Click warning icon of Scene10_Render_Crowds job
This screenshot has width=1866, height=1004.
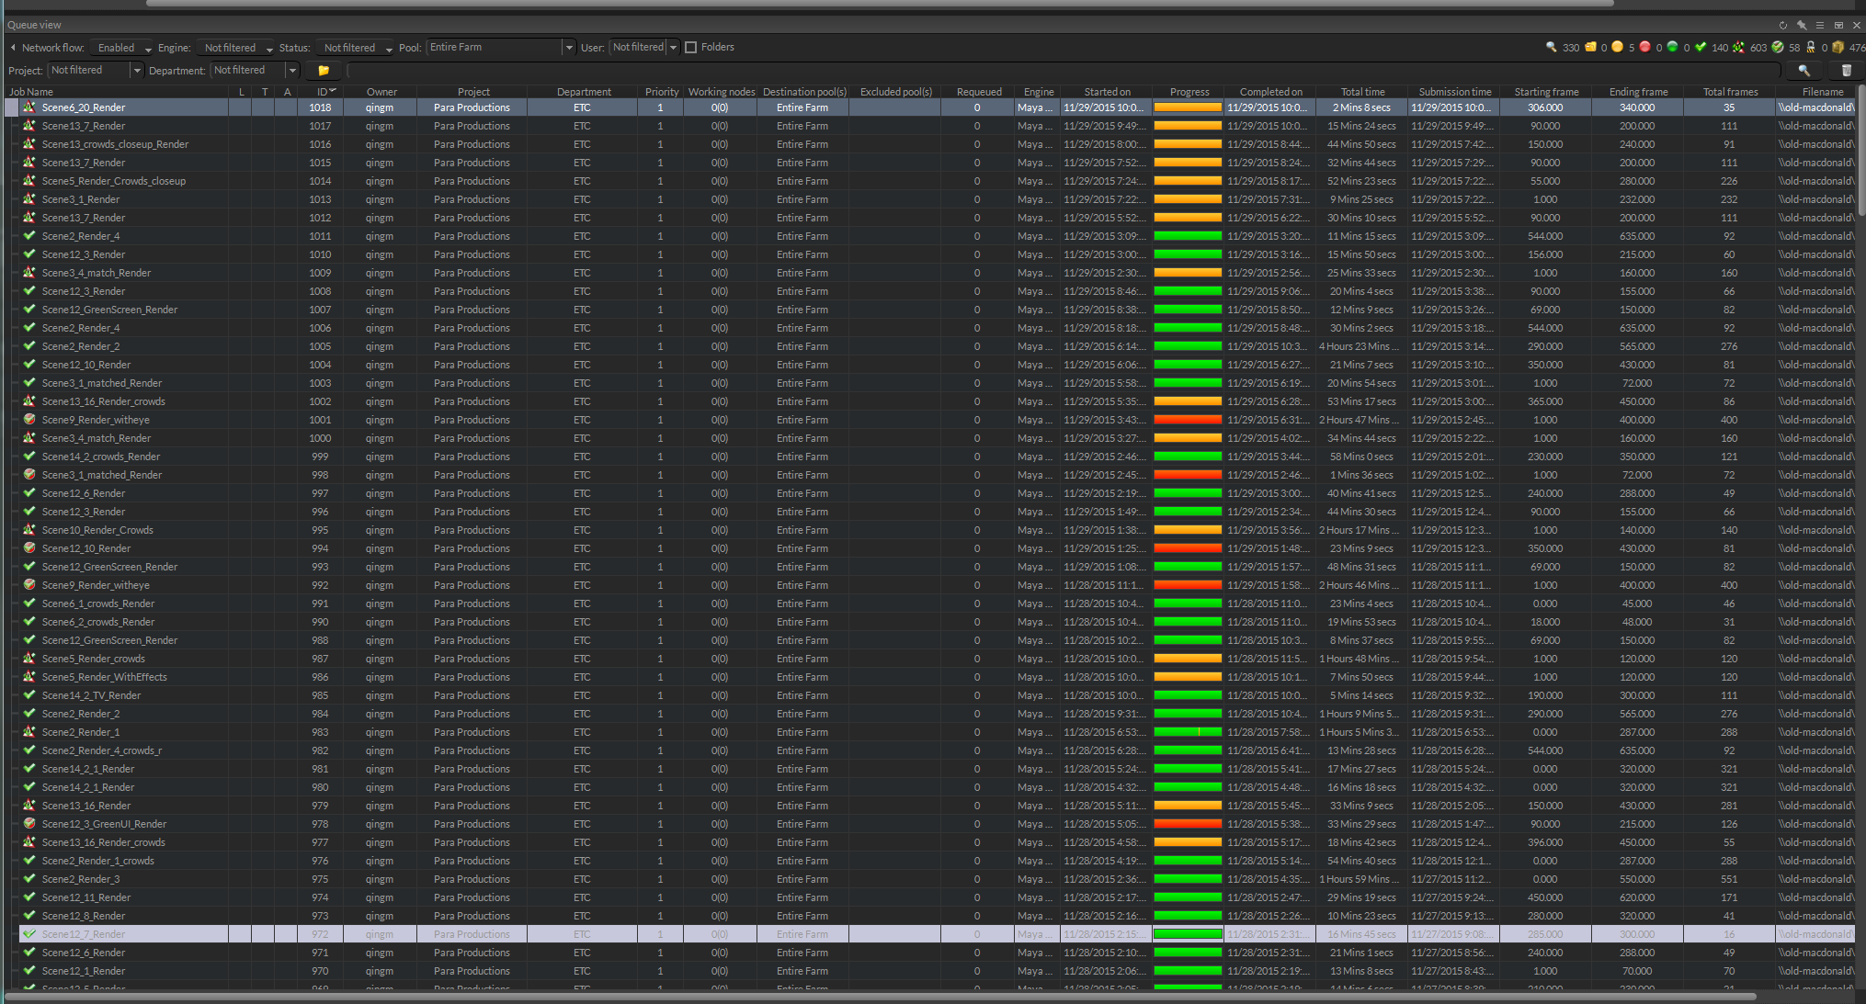tap(29, 530)
